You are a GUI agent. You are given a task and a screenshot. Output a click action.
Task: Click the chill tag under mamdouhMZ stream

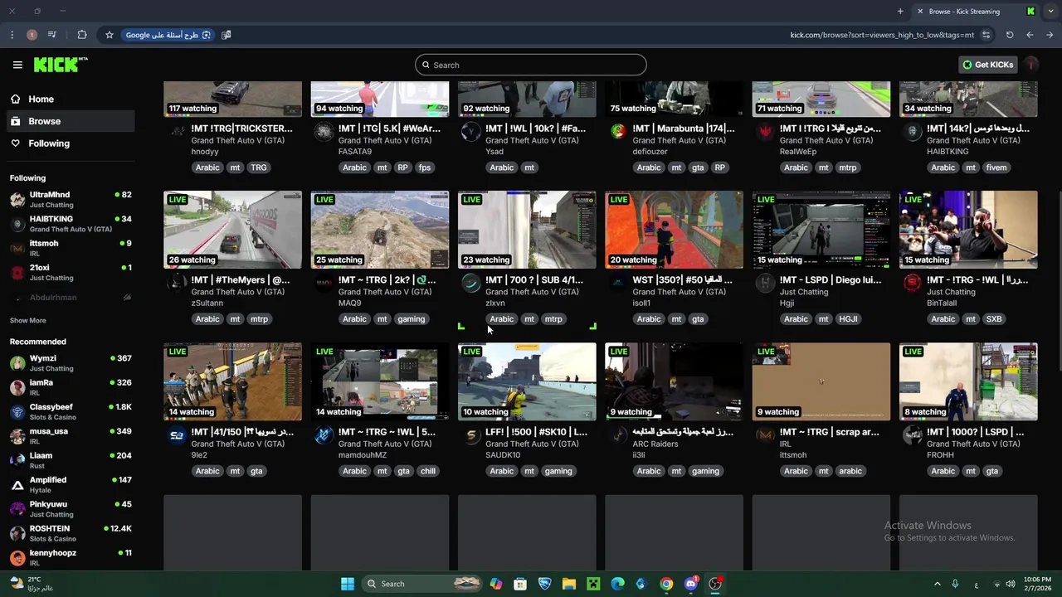pyautogui.click(x=428, y=471)
